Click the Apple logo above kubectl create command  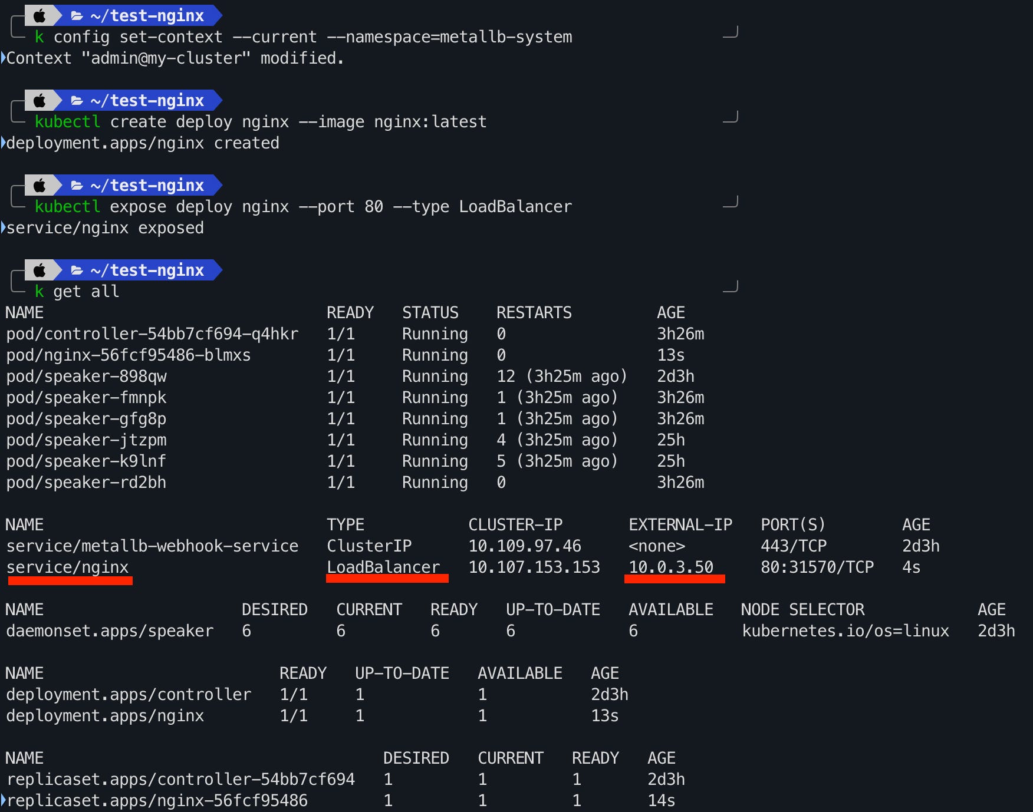tap(40, 100)
